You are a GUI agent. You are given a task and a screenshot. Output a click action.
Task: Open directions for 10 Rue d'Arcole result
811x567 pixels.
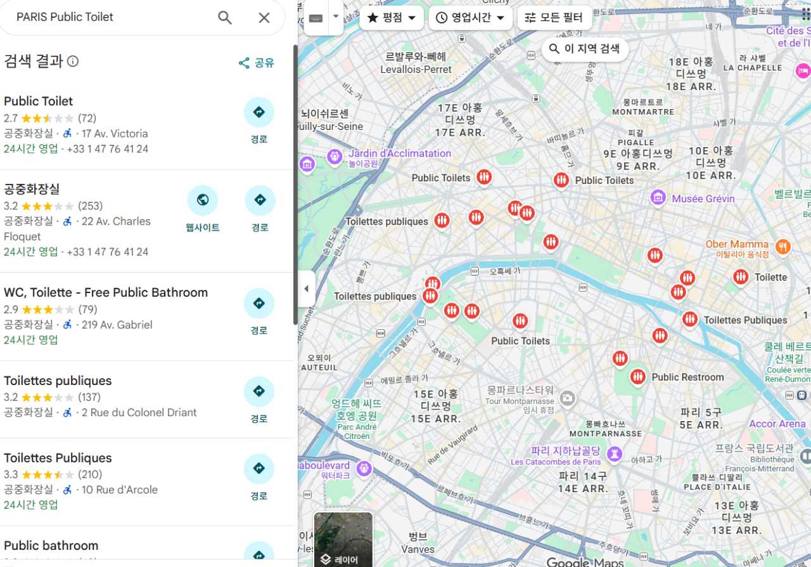click(259, 469)
